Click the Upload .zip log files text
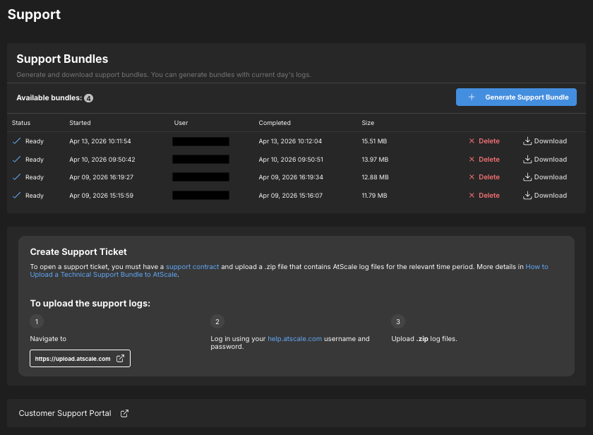Viewport: 593px width, 435px height. [x=424, y=339]
